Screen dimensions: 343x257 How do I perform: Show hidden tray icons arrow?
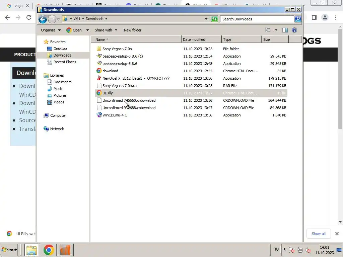coord(284,250)
